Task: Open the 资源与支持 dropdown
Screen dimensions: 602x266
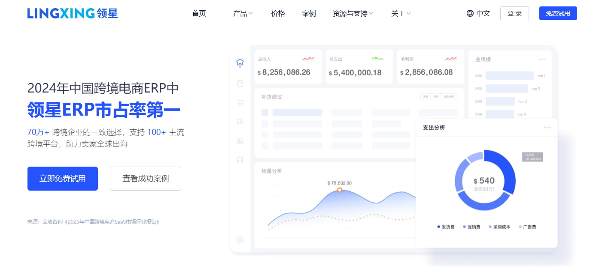Action: coord(353,13)
